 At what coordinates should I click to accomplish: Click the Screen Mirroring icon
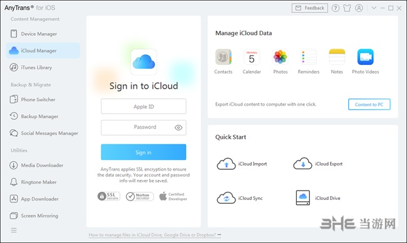coord(14,216)
